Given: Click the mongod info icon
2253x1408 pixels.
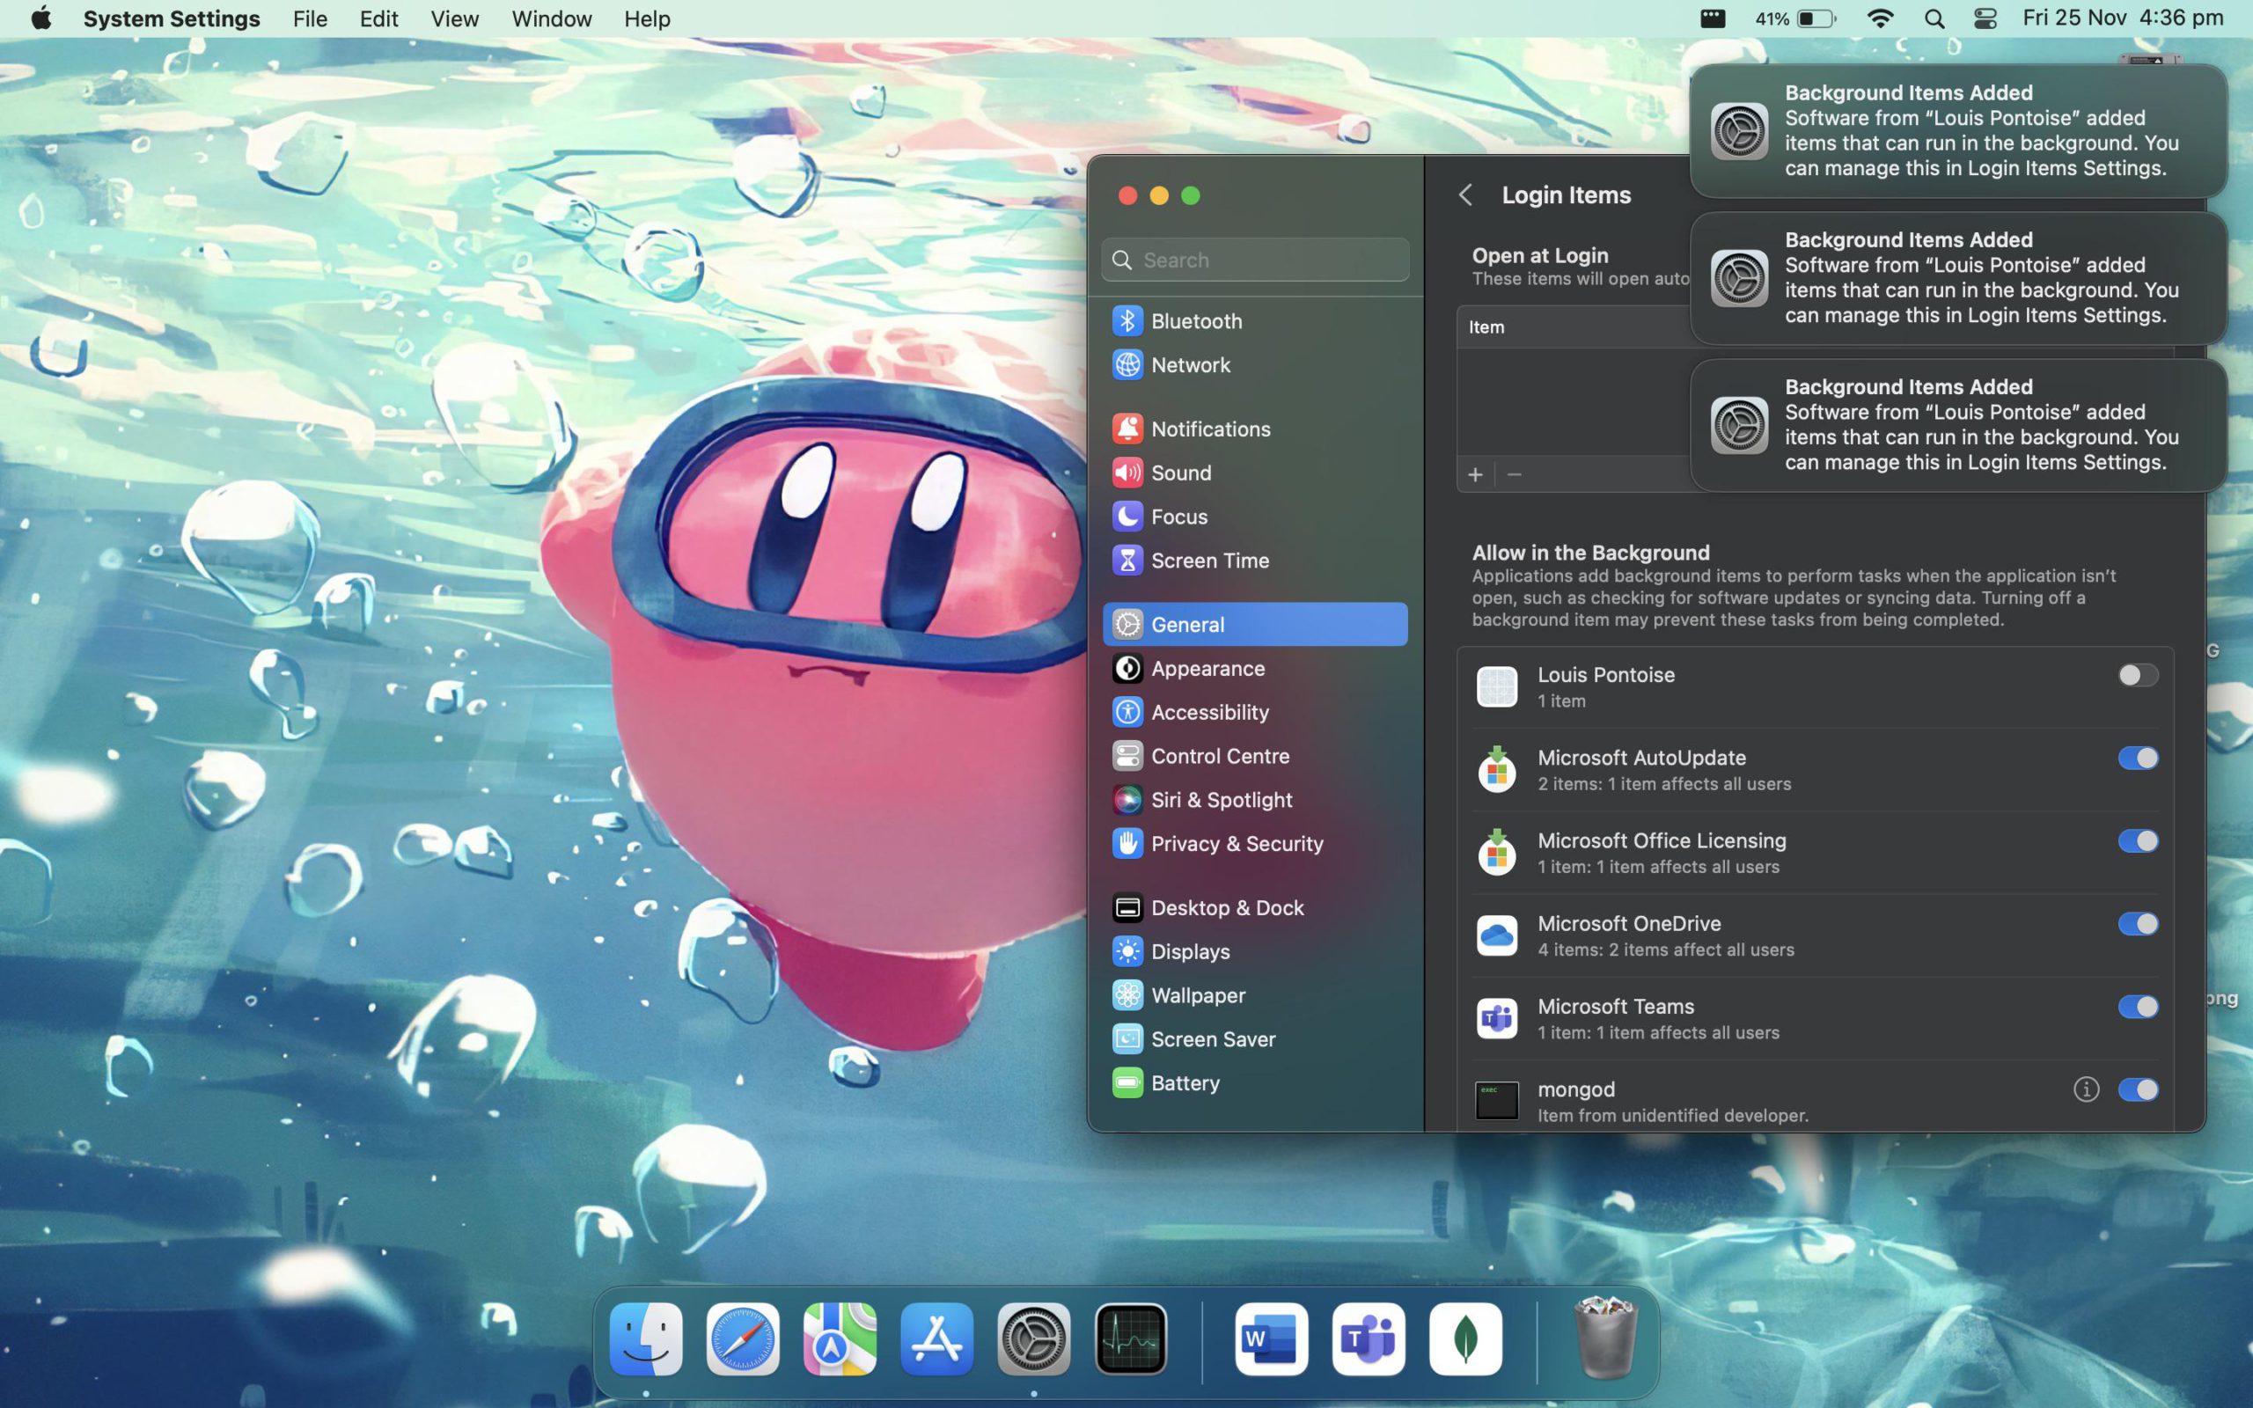Looking at the screenshot, I should point(2086,1089).
